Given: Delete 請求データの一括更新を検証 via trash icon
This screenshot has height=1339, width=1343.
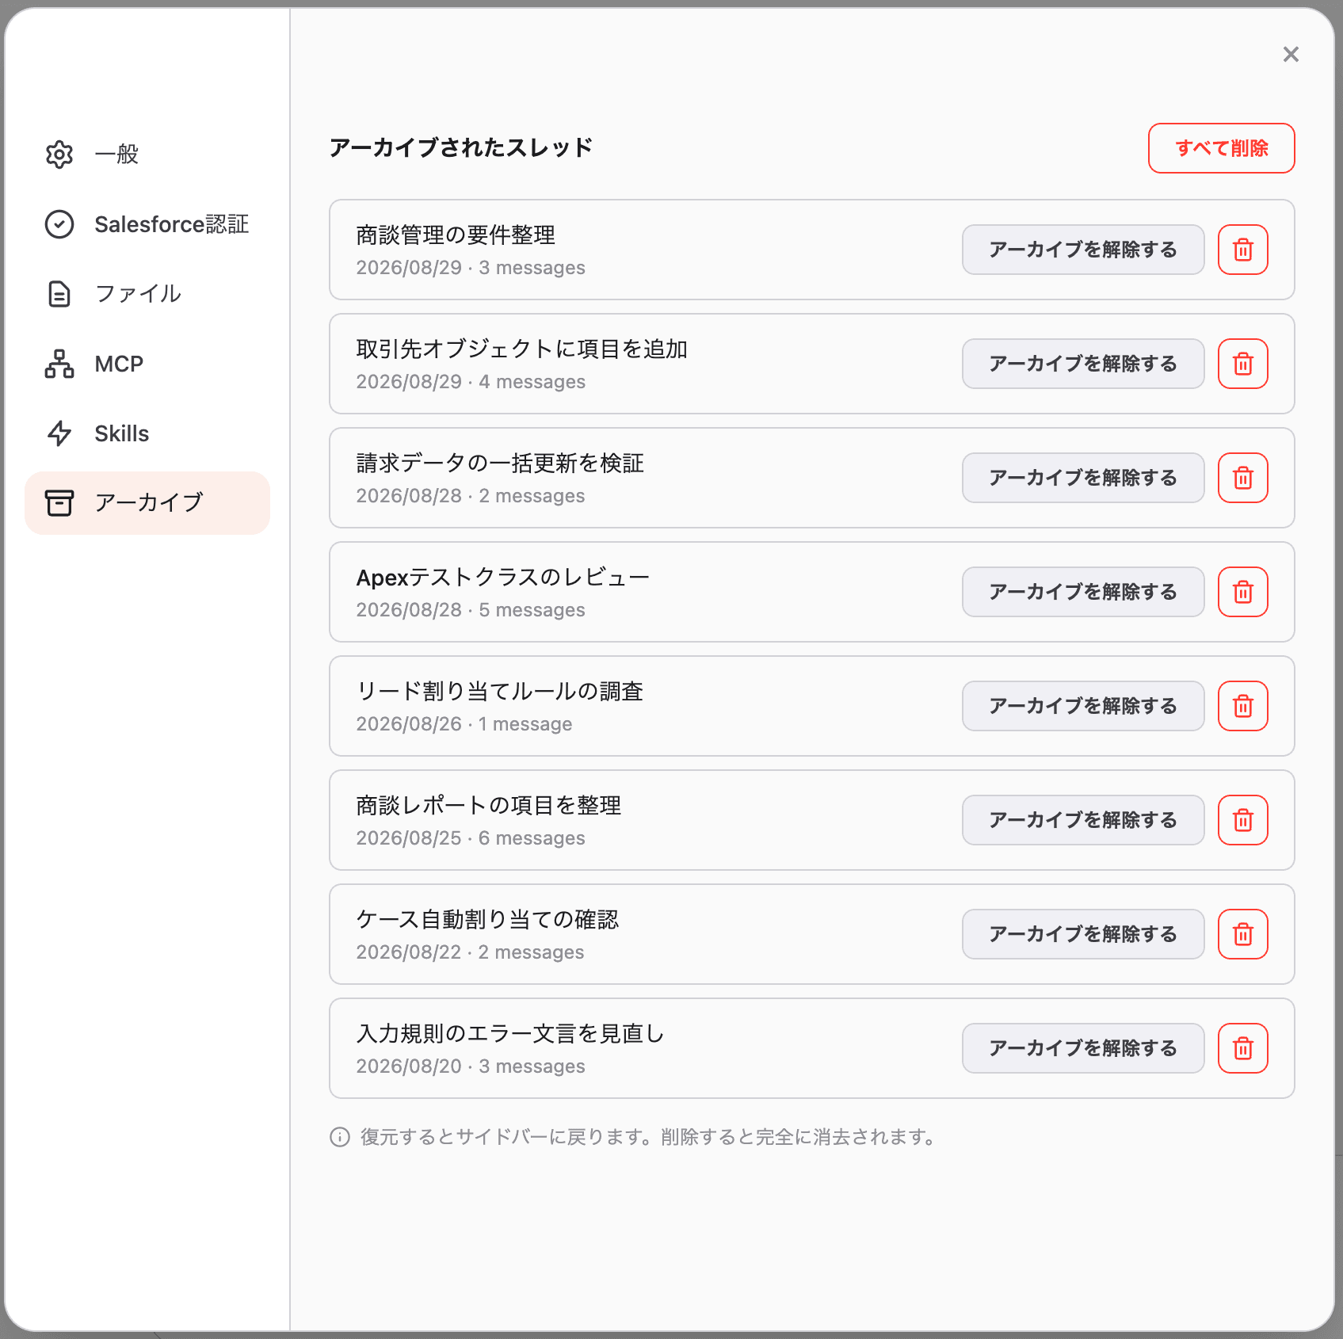Looking at the screenshot, I should point(1242,478).
